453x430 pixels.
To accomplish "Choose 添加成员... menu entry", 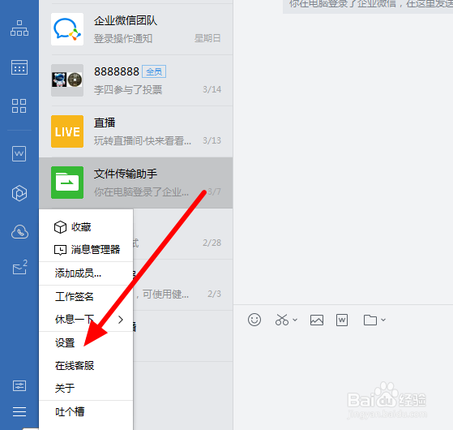I will pos(86,273).
